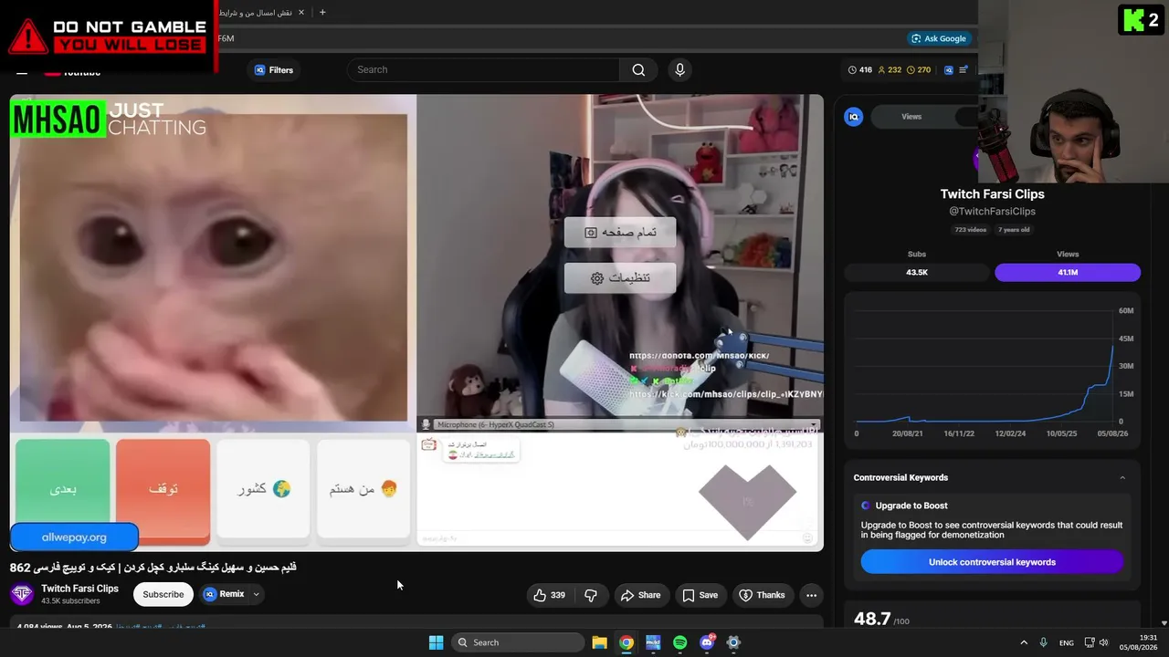Select the Subs 43.5K stat pill
The image size is (1169, 657).
[917, 272]
